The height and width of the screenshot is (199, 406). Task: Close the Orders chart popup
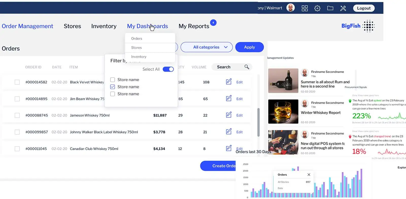[309, 175]
